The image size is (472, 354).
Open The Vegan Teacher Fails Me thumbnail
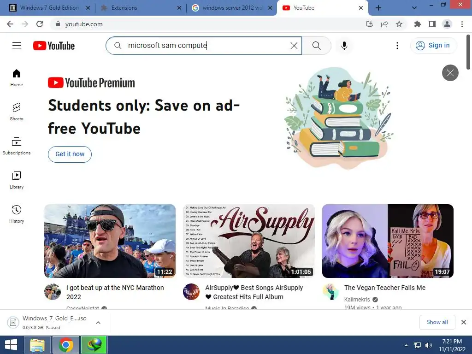coord(388,241)
